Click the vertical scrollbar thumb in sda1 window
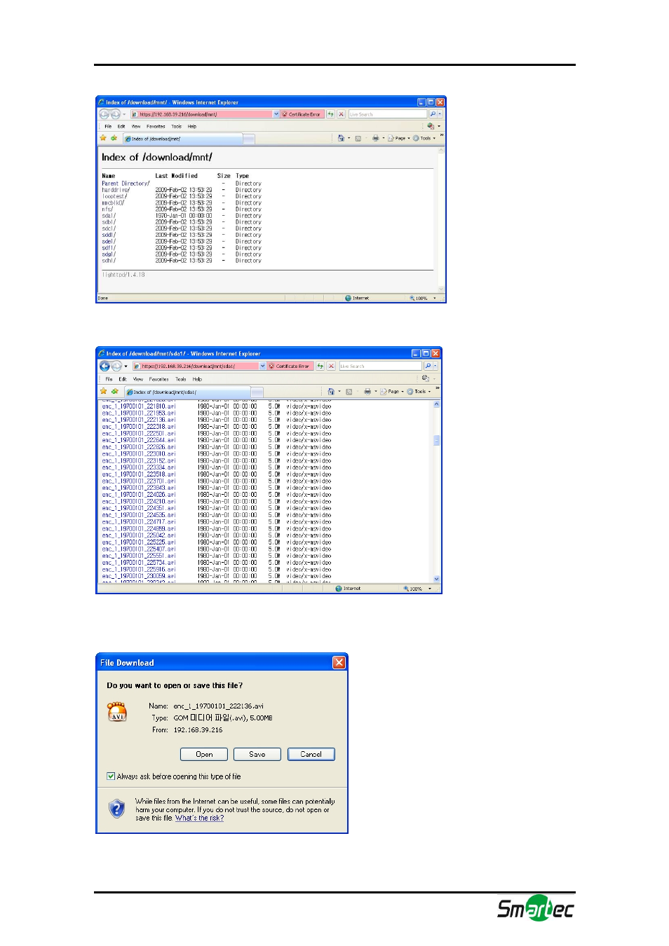The width and height of the screenshot is (669, 946). pyautogui.click(x=437, y=441)
